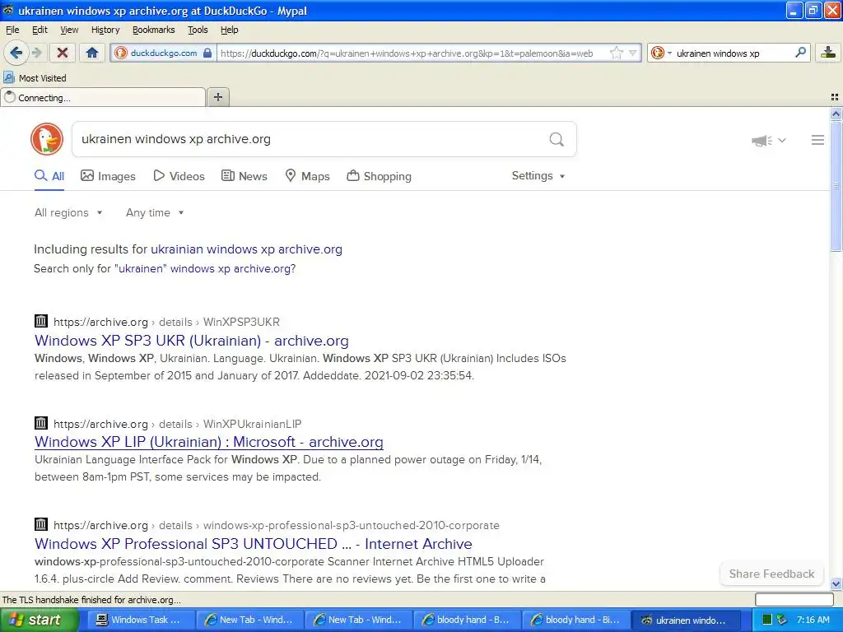The width and height of the screenshot is (843, 632).
Task: Click the toolbar search magnifier icon
Action: 800,52
